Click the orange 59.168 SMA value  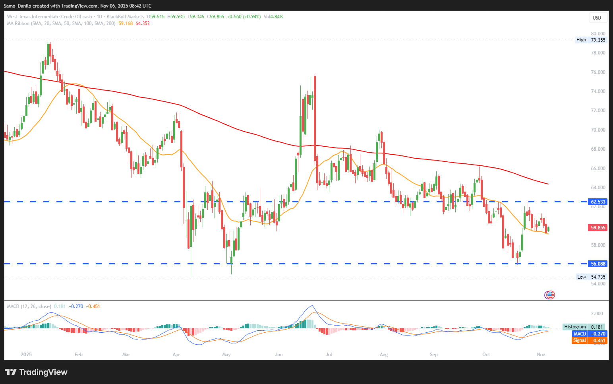[x=126, y=23]
